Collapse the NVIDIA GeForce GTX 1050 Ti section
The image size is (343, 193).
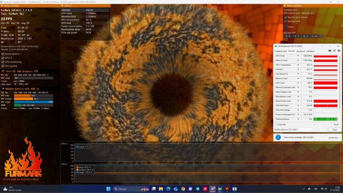pyautogui.click(x=3, y=89)
